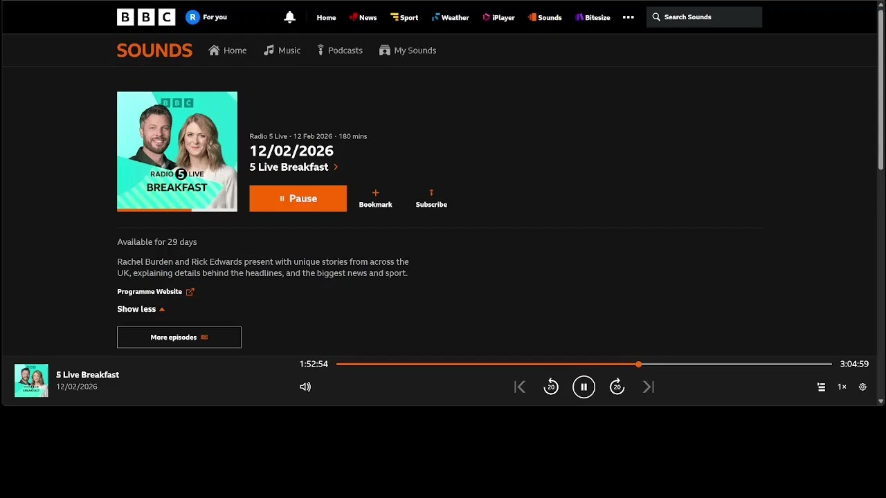Open the play queue list icon
Viewport: 886px width, 498px height.
(x=822, y=387)
